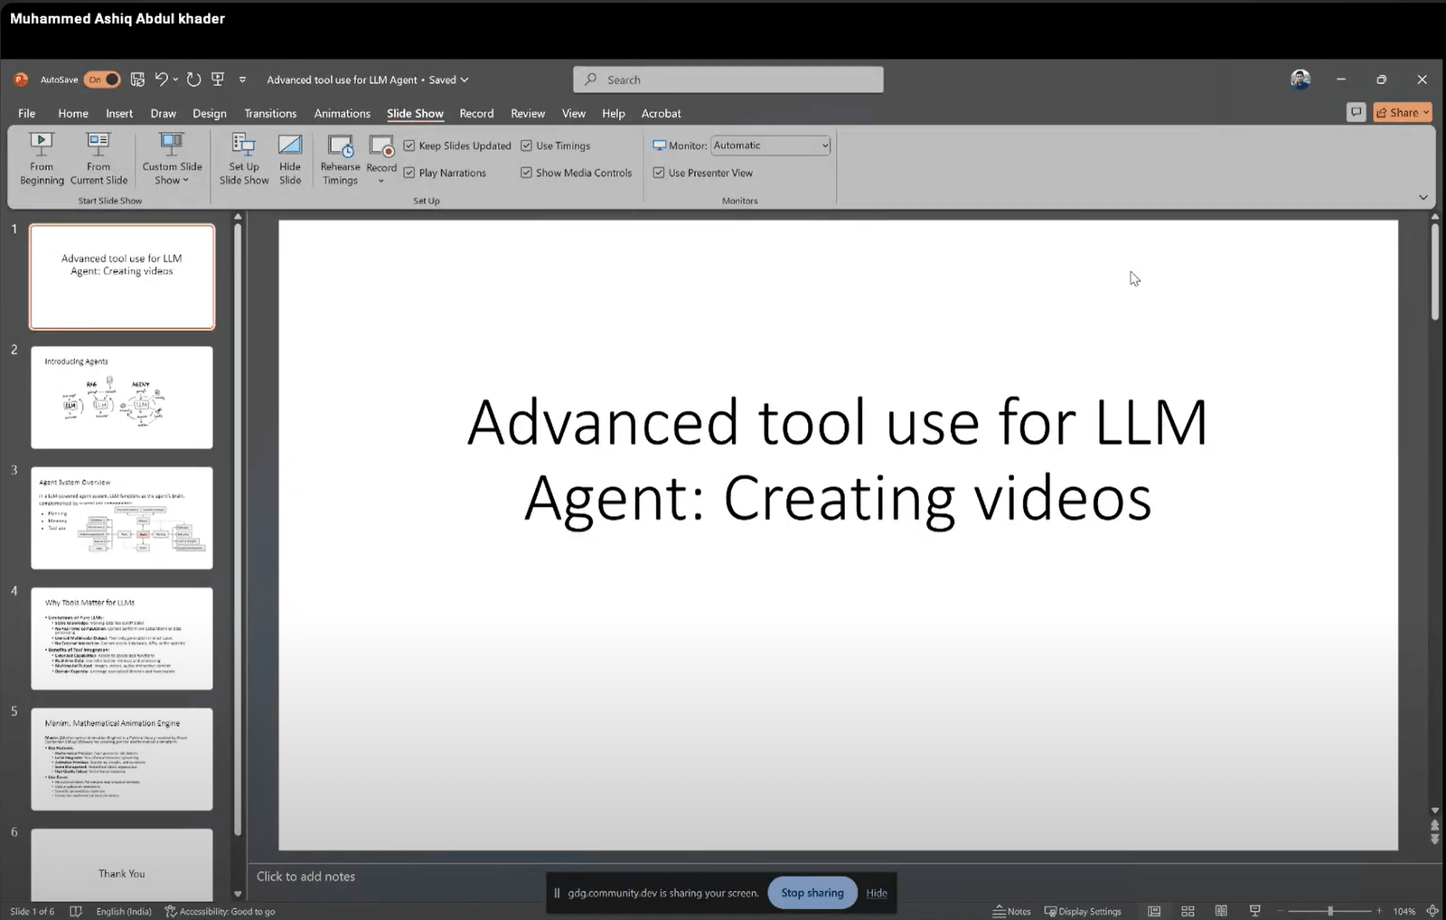Select the Thank You slide thumbnail
The width and height of the screenshot is (1446, 920).
(122, 864)
